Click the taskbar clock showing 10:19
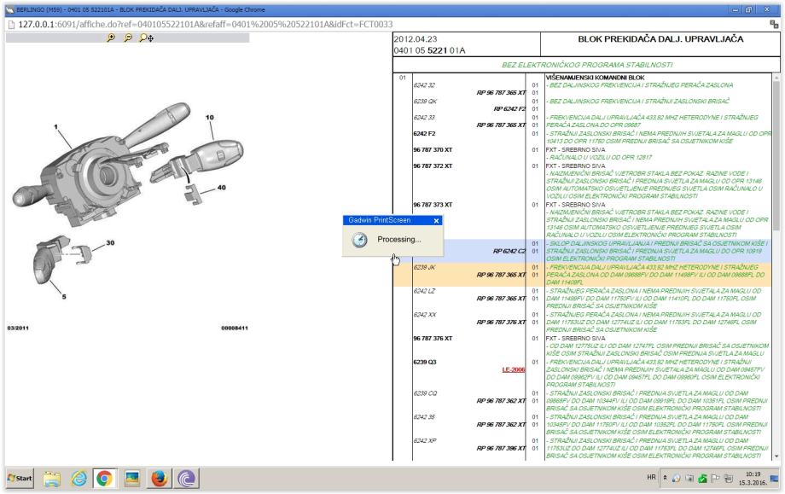This screenshot has width=785, height=494. coord(753,479)
